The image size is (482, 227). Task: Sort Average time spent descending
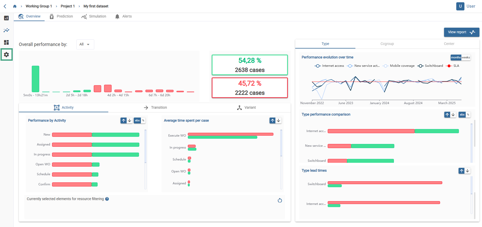[x=279, y=120]
